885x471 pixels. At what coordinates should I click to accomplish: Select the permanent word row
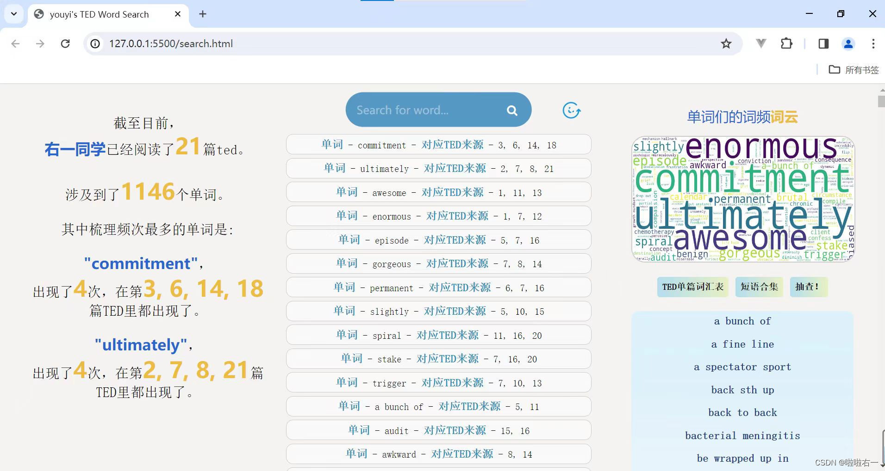pos(438,287)
